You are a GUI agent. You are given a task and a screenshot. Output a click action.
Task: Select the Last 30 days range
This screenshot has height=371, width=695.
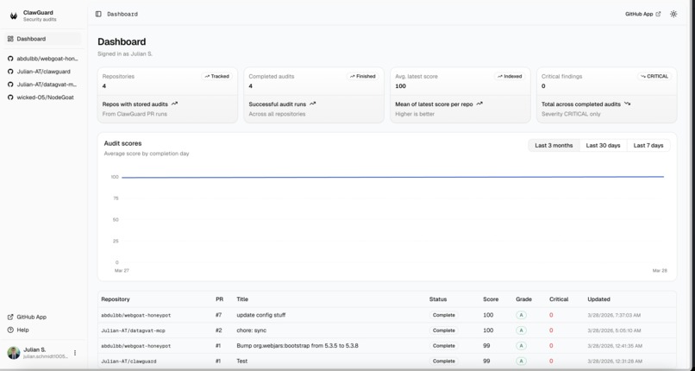603,146
